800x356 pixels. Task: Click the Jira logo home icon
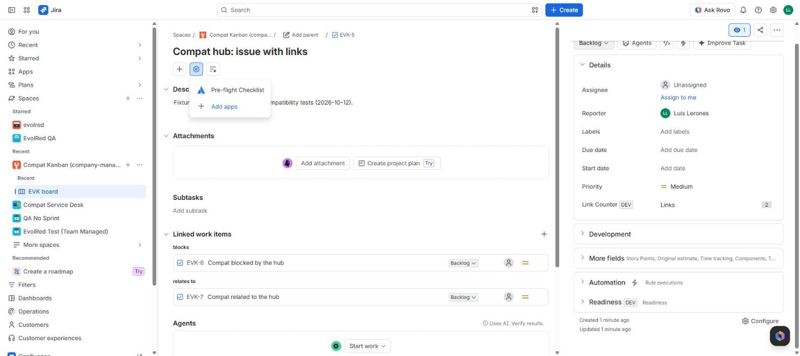[x=43, y=10]
